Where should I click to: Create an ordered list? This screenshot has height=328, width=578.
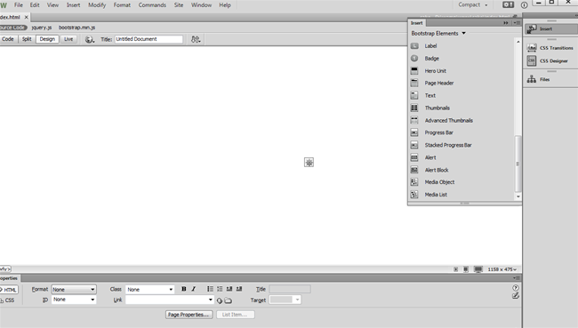coord(220,289)
